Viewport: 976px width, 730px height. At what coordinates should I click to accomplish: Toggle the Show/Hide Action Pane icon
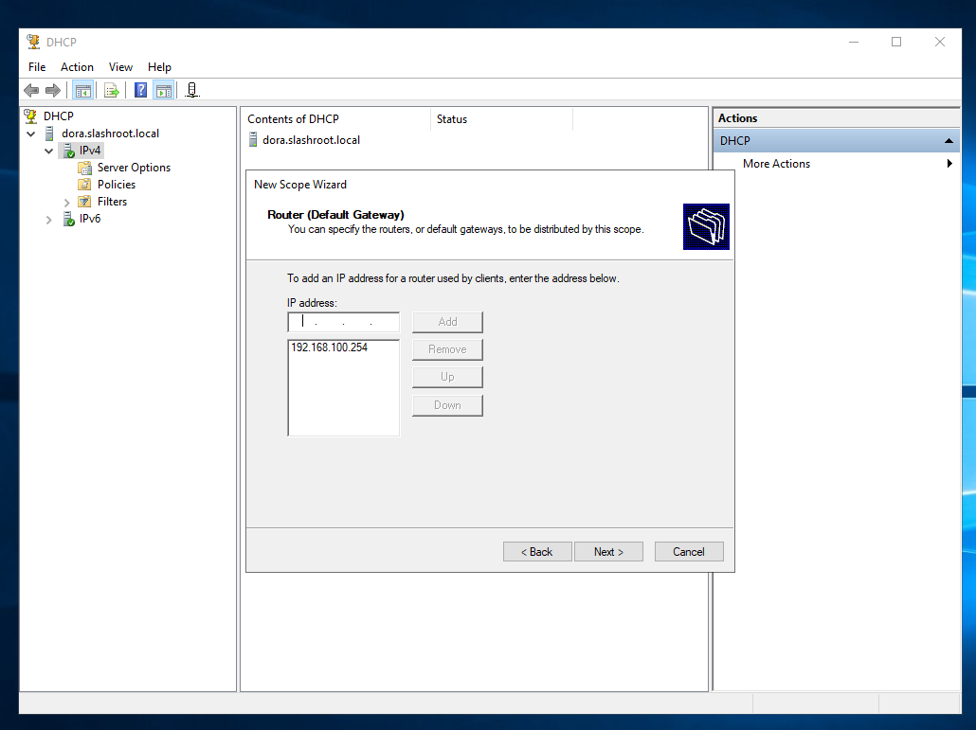coord(164,91)
